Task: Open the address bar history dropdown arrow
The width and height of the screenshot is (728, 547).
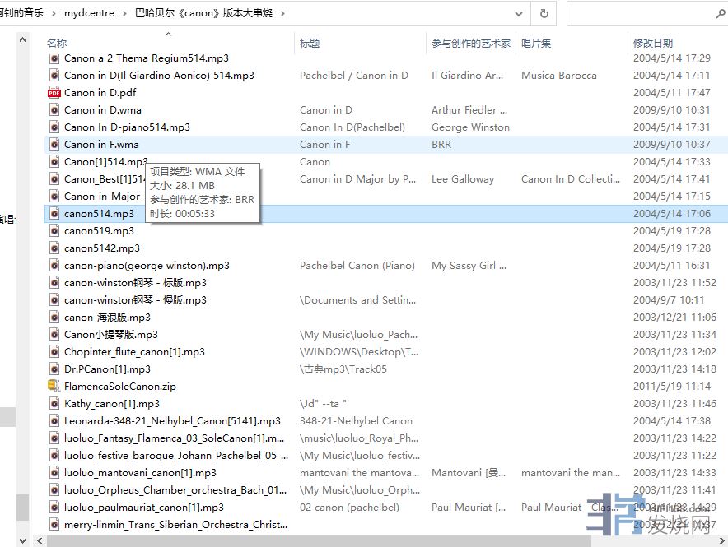Action: [x=518, y=14]
